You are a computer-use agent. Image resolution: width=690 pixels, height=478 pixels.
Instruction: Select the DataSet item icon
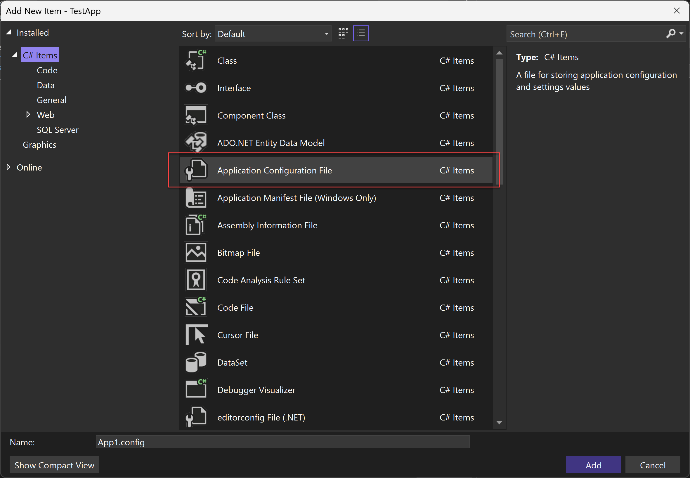(196, 362)
